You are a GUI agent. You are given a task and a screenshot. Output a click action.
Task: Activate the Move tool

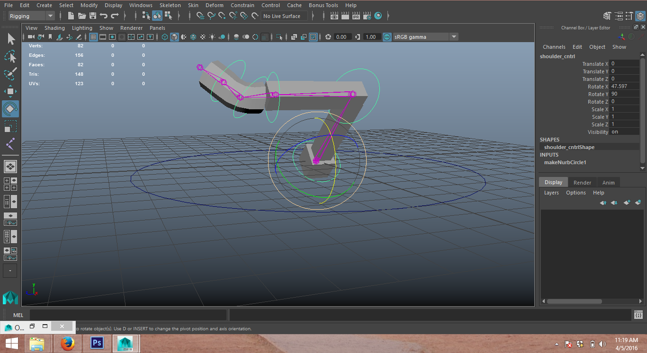[x=10, y=91]
